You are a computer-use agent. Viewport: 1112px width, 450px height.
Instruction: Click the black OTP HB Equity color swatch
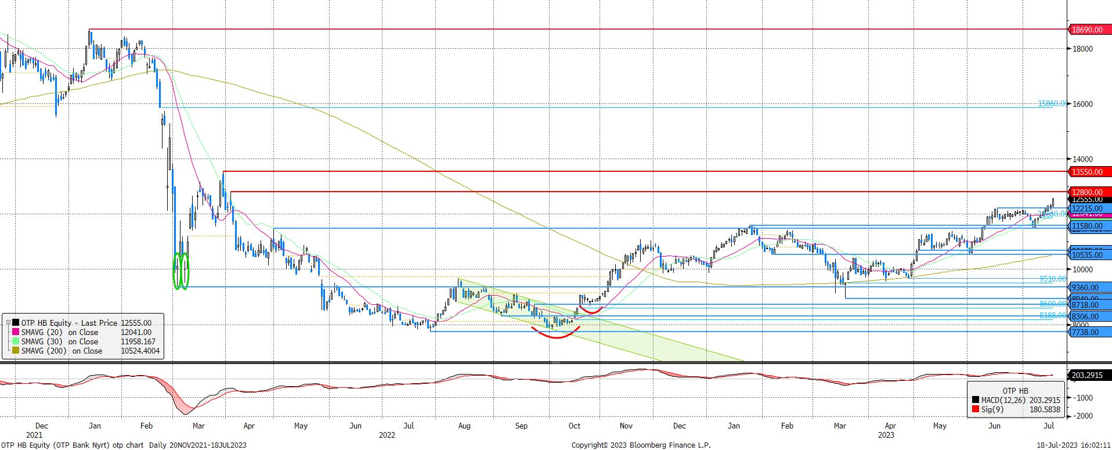tap(15, 323)
